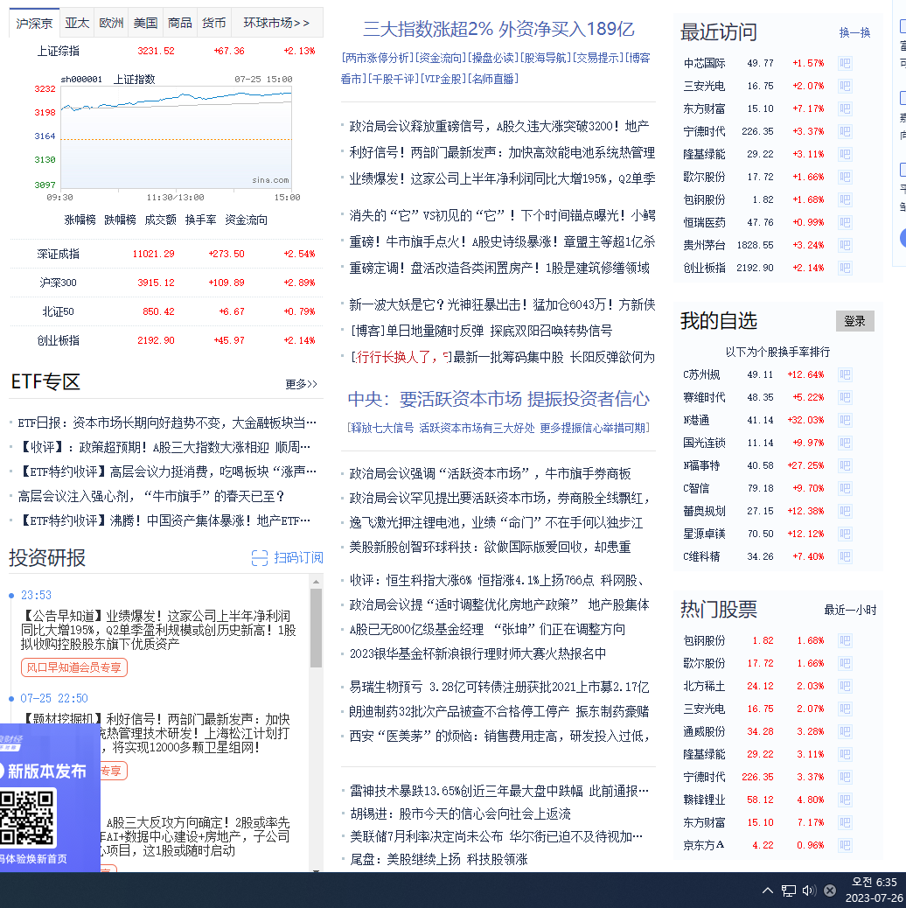Open the [VIP金股] link
The height and width of the screenshot is (908, 906).
point(443,79)
